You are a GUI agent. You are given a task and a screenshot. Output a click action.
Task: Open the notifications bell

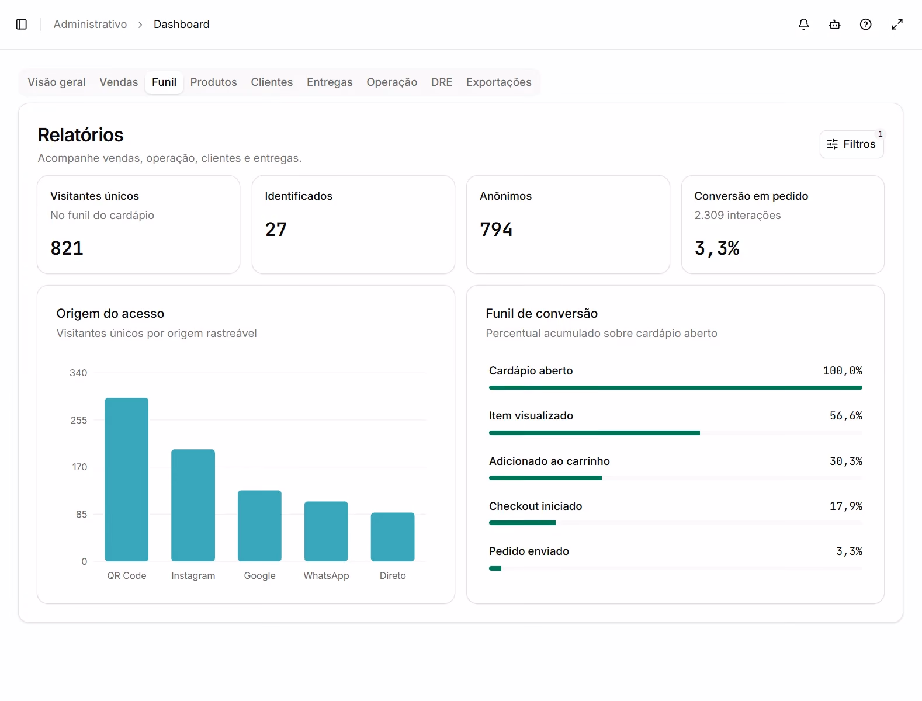pos(804,25)
